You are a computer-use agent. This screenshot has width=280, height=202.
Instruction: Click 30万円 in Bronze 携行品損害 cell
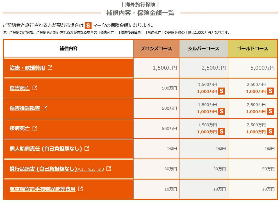[x=171, y=169]
